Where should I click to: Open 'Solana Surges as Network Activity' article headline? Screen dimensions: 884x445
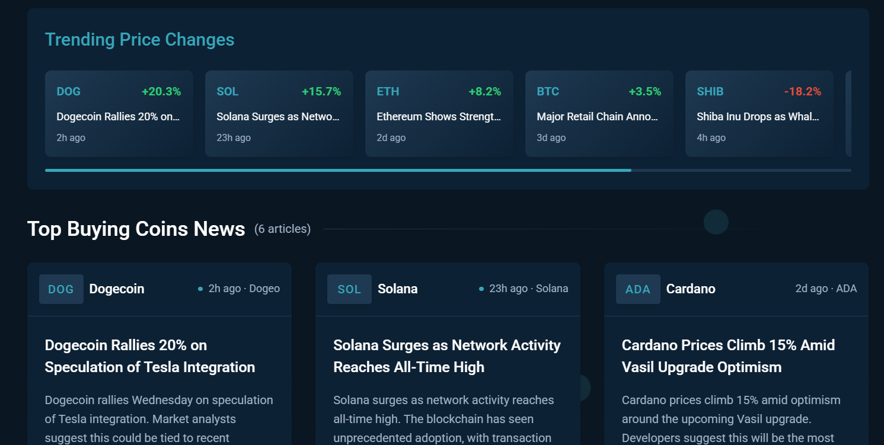coord(447,356)
